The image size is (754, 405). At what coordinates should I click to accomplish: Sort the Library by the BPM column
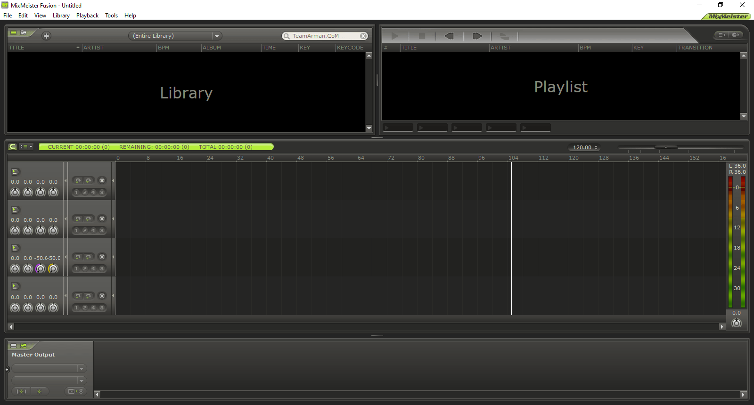pos(179,48)
